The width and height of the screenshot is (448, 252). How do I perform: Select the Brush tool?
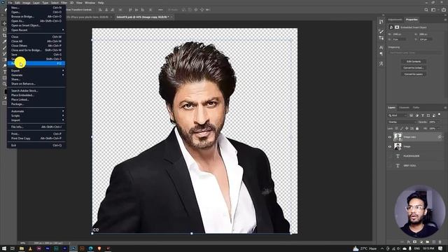coord(4,48)
